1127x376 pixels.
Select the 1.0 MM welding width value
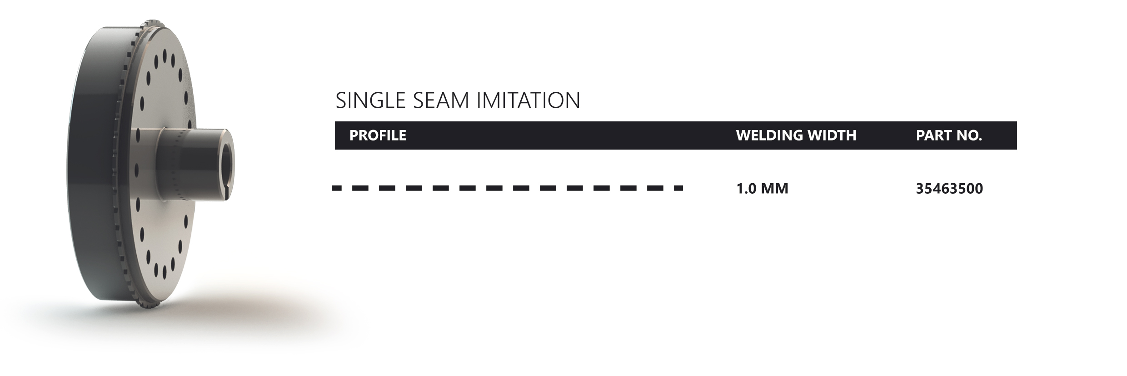pyautogui.click(x=762, y=188)
